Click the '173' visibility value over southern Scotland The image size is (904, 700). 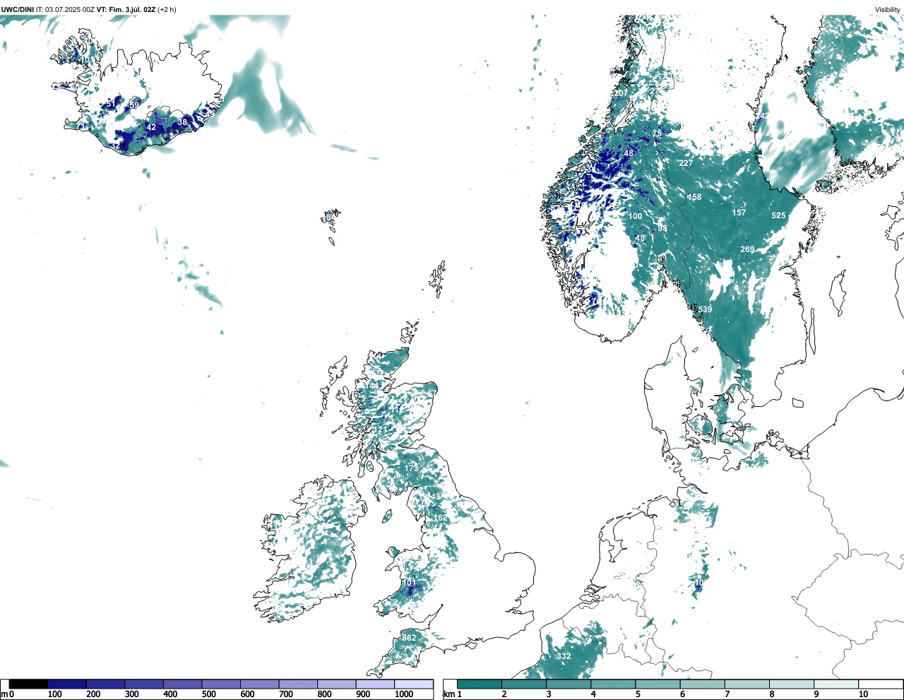tap(411, 468)
